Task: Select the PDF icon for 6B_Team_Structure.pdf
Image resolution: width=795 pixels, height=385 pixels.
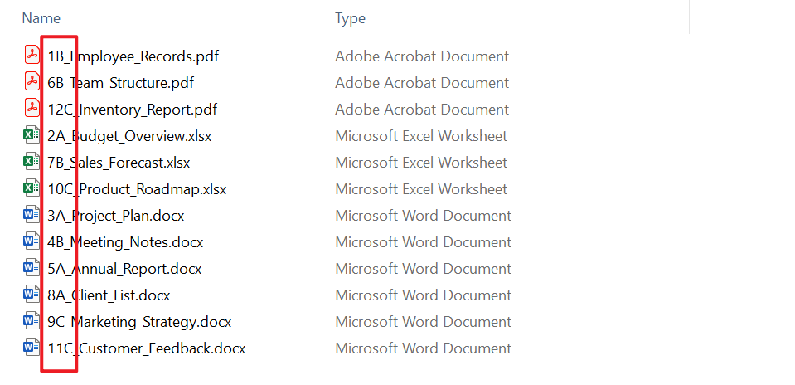Action: (x=32, y=82)
